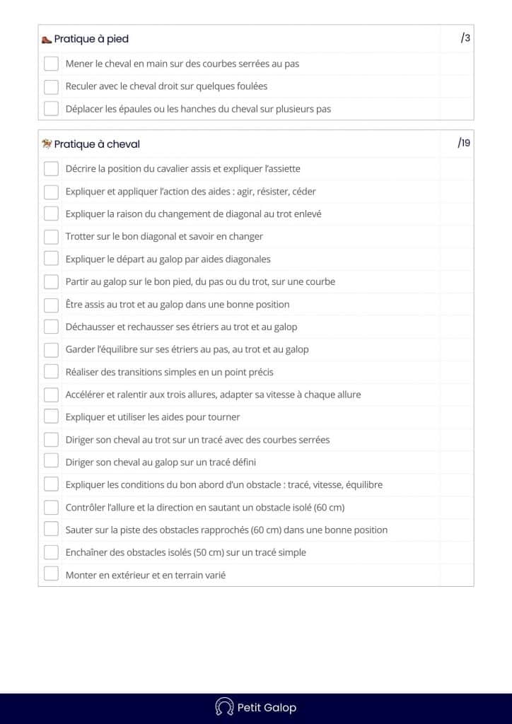
Task: Click the Pratique à cheval section heading
Action: coord(97,144)
